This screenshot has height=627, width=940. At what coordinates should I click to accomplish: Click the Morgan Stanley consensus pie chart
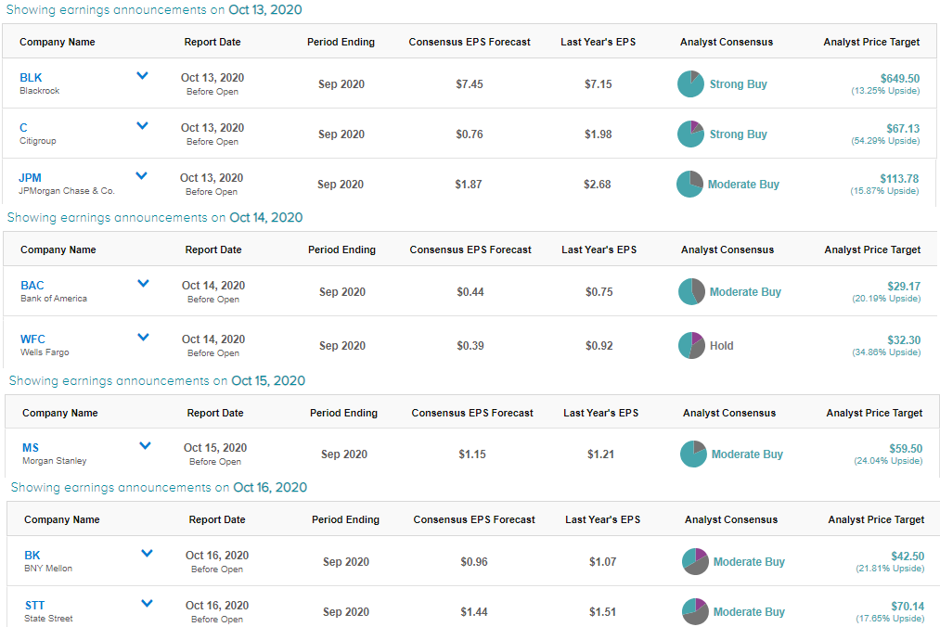693,454
